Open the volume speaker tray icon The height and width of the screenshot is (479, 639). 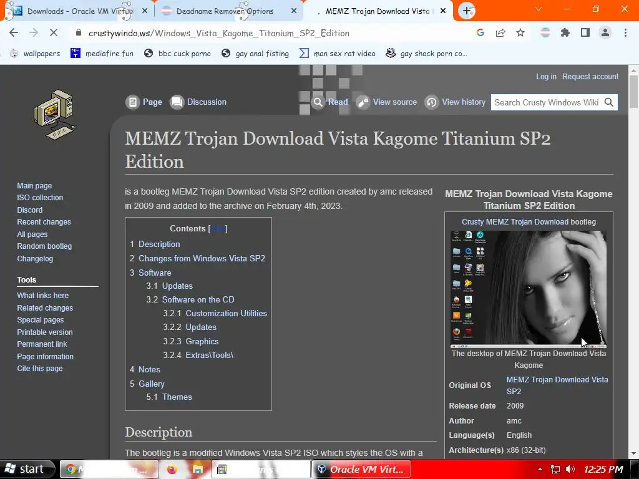pyautogui.click(x=570, y=469)
